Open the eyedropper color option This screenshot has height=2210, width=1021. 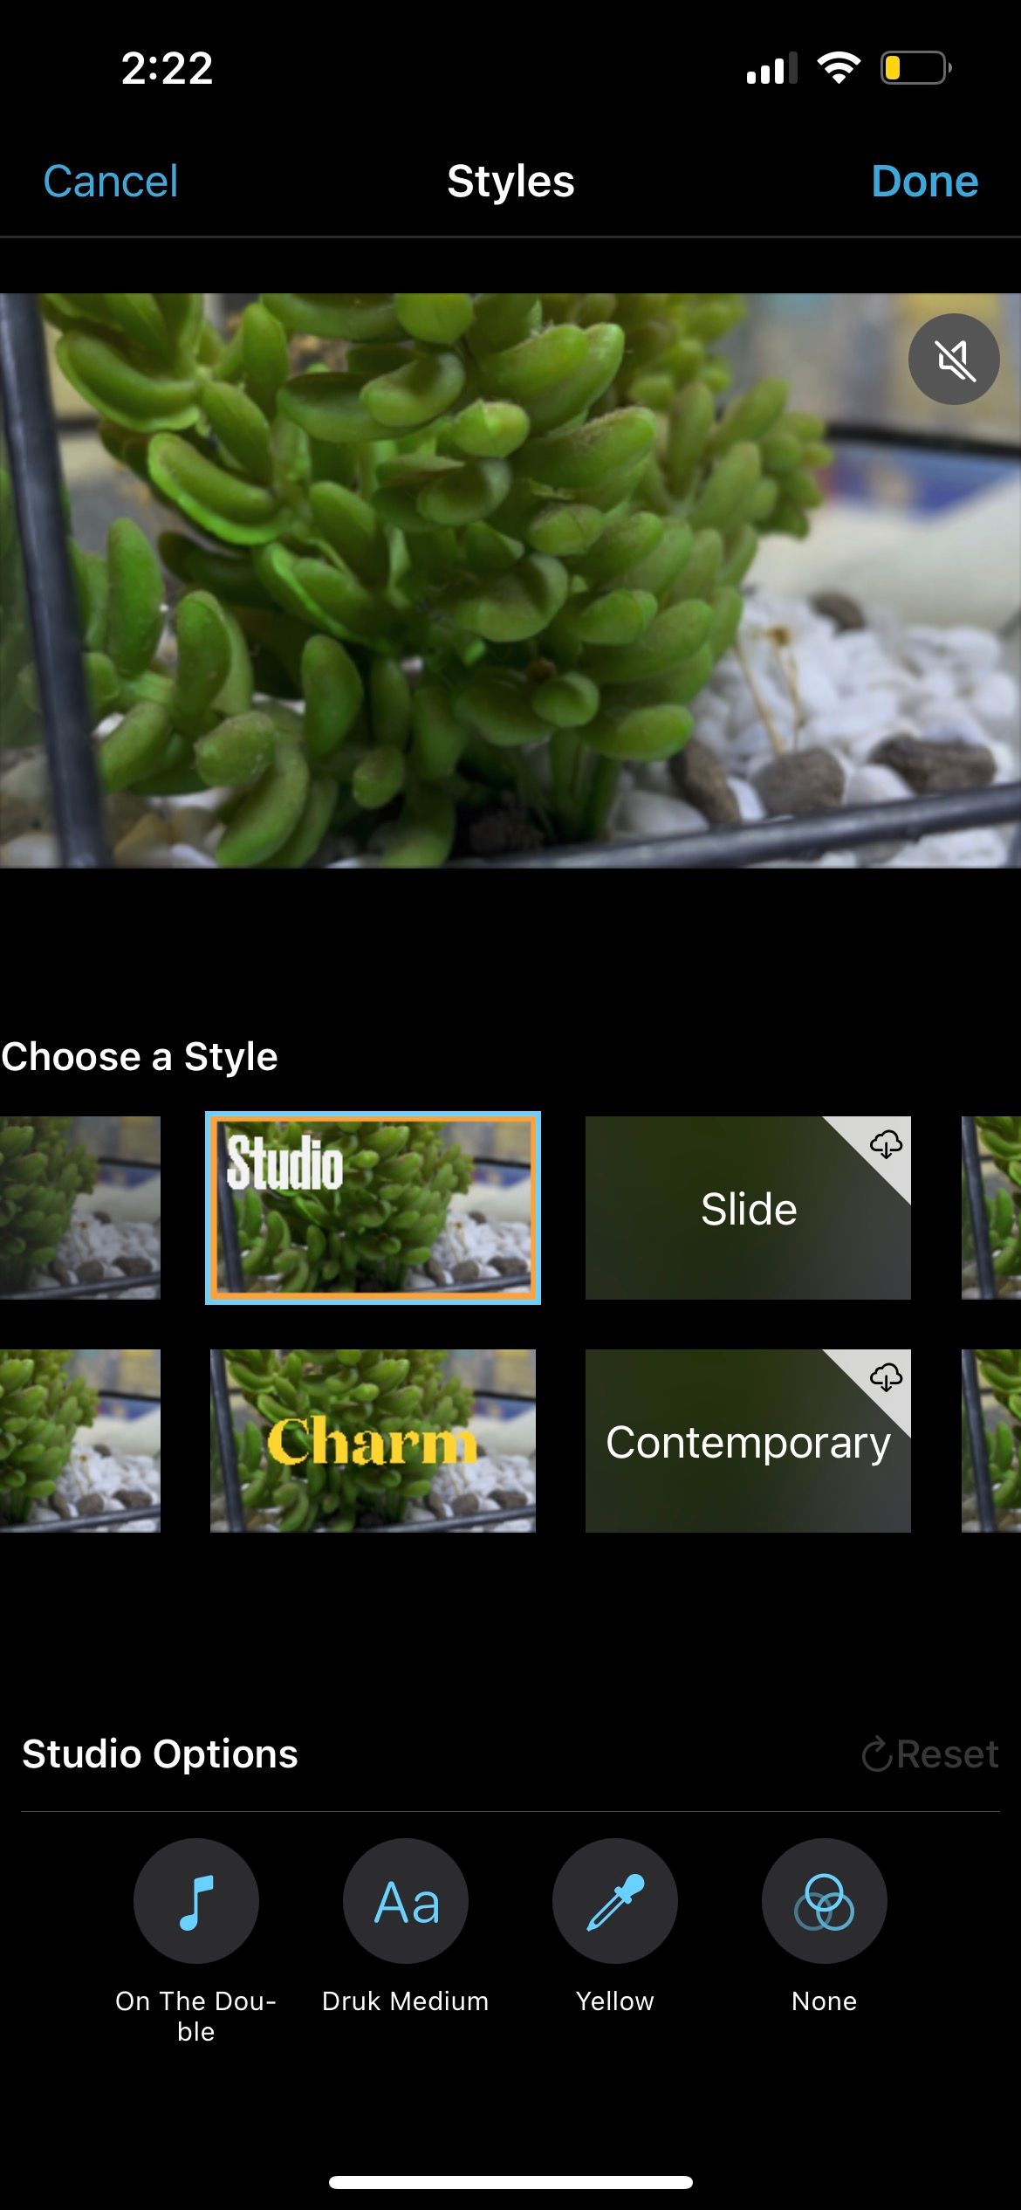coord(615,1901)
